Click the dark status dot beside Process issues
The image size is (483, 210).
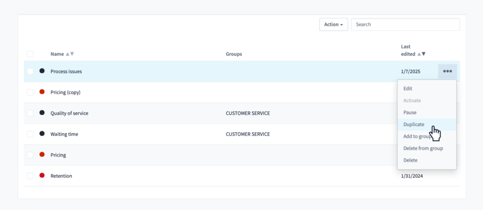click(42, 71)
